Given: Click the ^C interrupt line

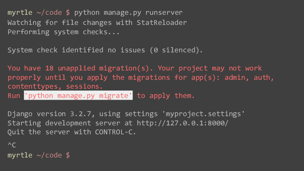Looking at the screenshot, I should pos(12,145).
